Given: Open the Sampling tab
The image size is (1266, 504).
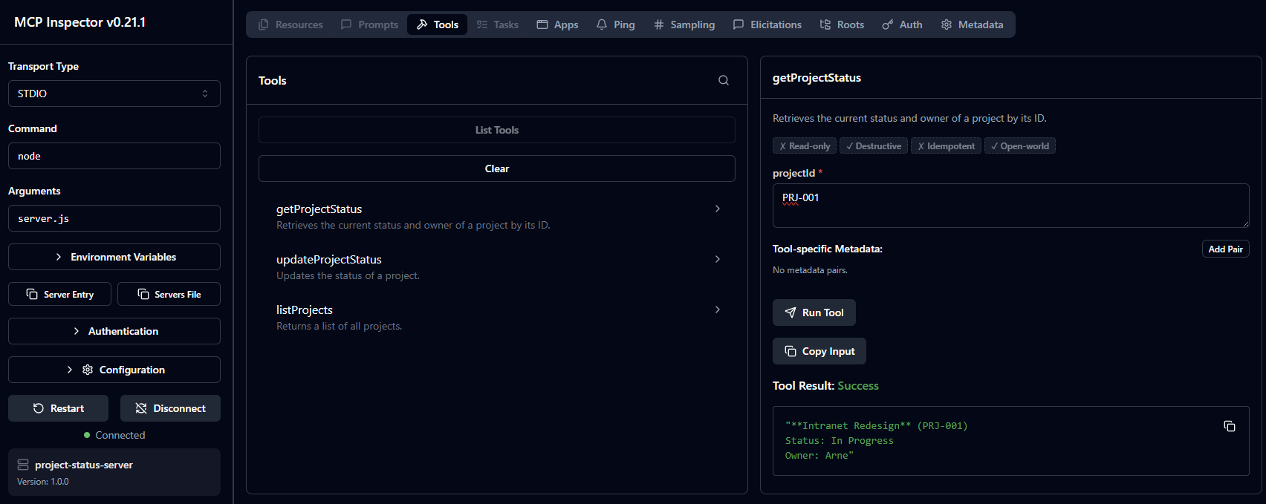Looking at the screenshot, I should (x=684, y=24).
